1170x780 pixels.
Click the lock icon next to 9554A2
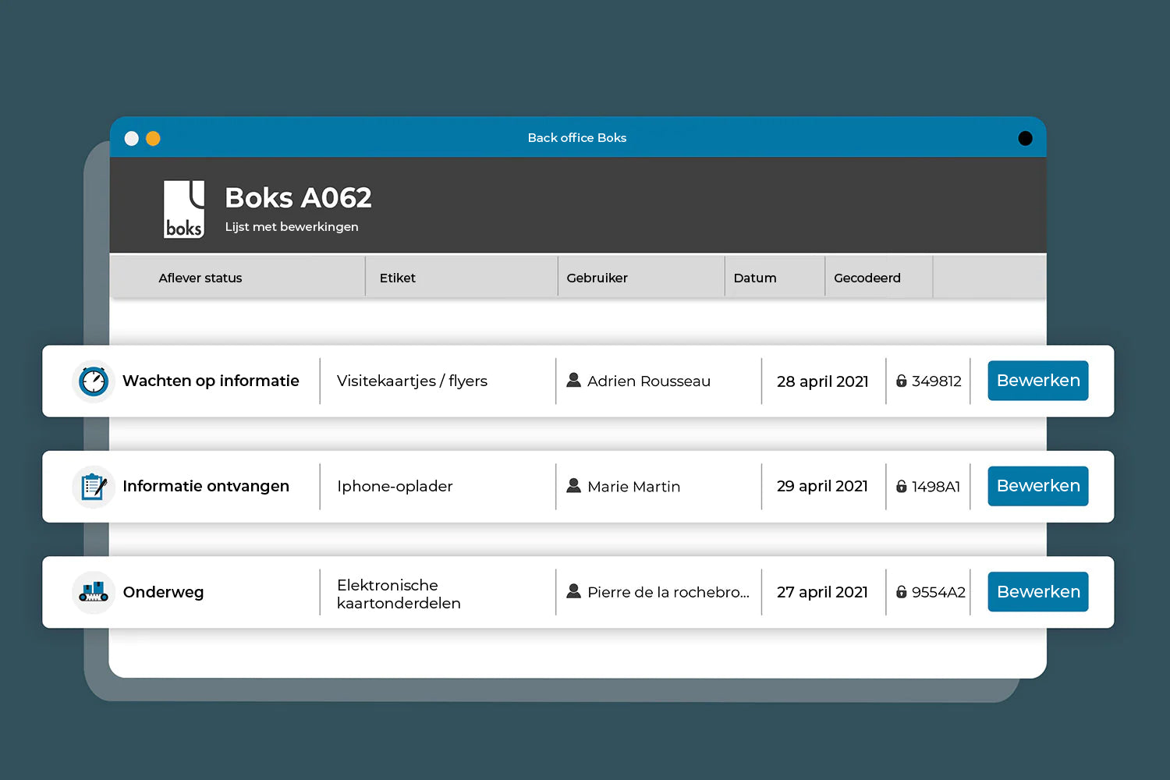901,592
